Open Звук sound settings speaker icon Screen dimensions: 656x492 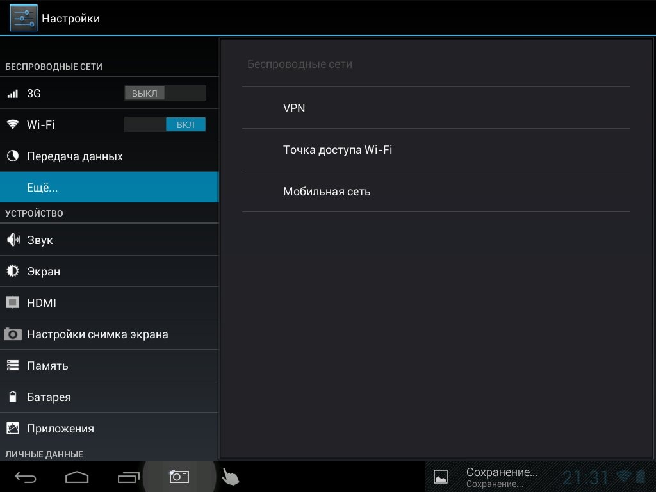click(x=13, y=240)
